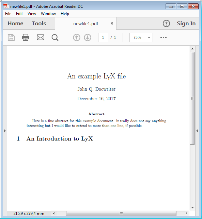
Task: Maximize the Acrobat Reader window
Action: (182, 6)
